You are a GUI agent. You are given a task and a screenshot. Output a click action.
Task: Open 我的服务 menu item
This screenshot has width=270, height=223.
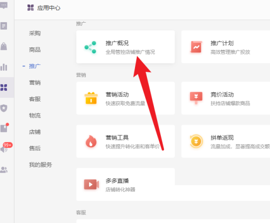[40, 165]
